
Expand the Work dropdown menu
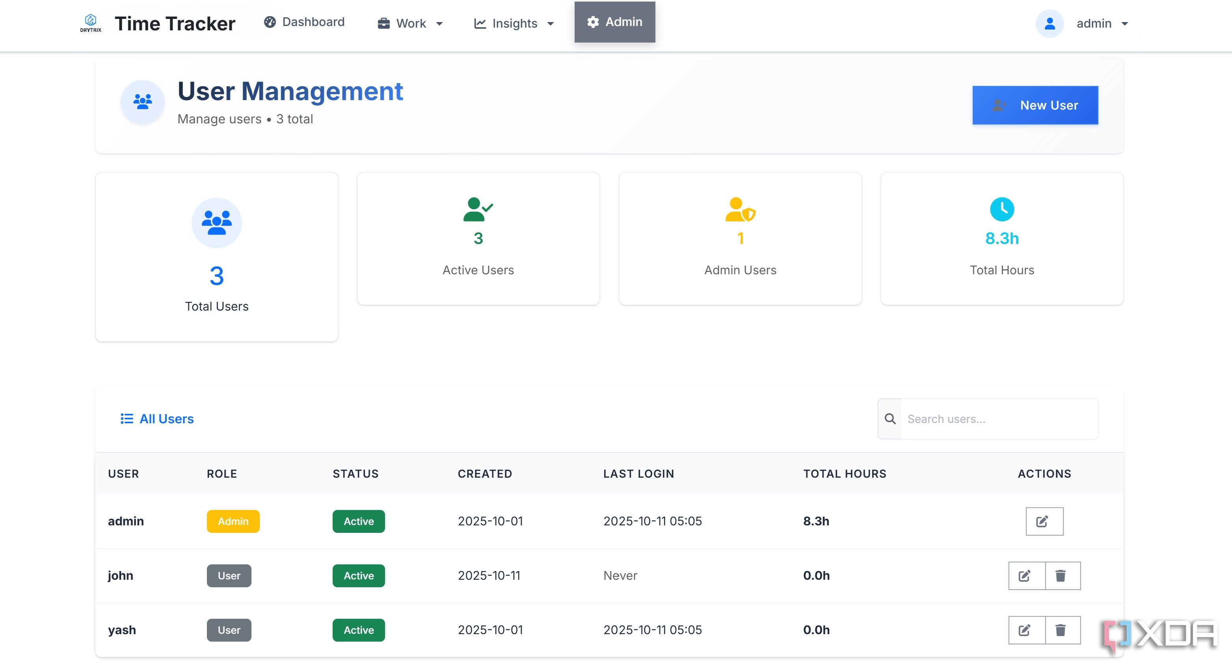(x=410, y=23)
